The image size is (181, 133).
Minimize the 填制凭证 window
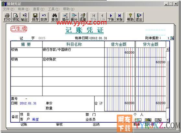tap(166, 4)
